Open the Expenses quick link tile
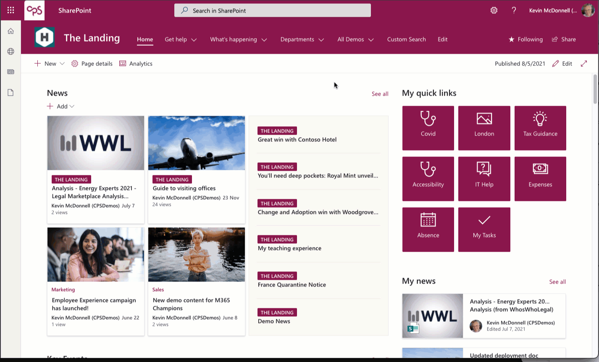599x362 pixels. pos(540,179)
